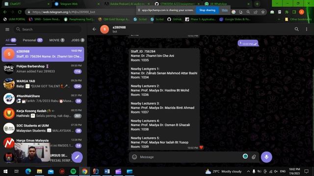This screenshot has height=176, width=314.
Task: Open the Telegram hamburger menu
Action: 7,29
